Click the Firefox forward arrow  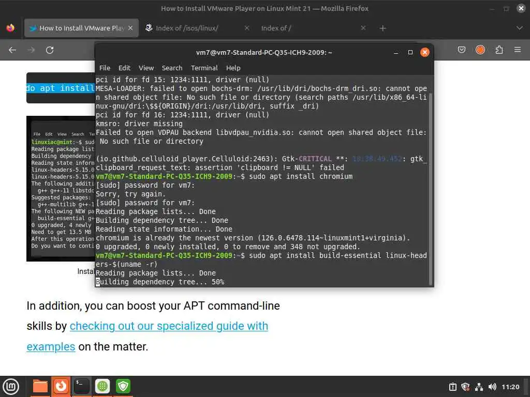31,50
